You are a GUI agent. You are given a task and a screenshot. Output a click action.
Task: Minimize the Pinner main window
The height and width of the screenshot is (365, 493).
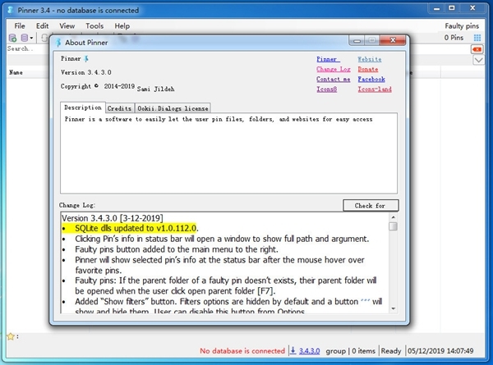(437, 8)
